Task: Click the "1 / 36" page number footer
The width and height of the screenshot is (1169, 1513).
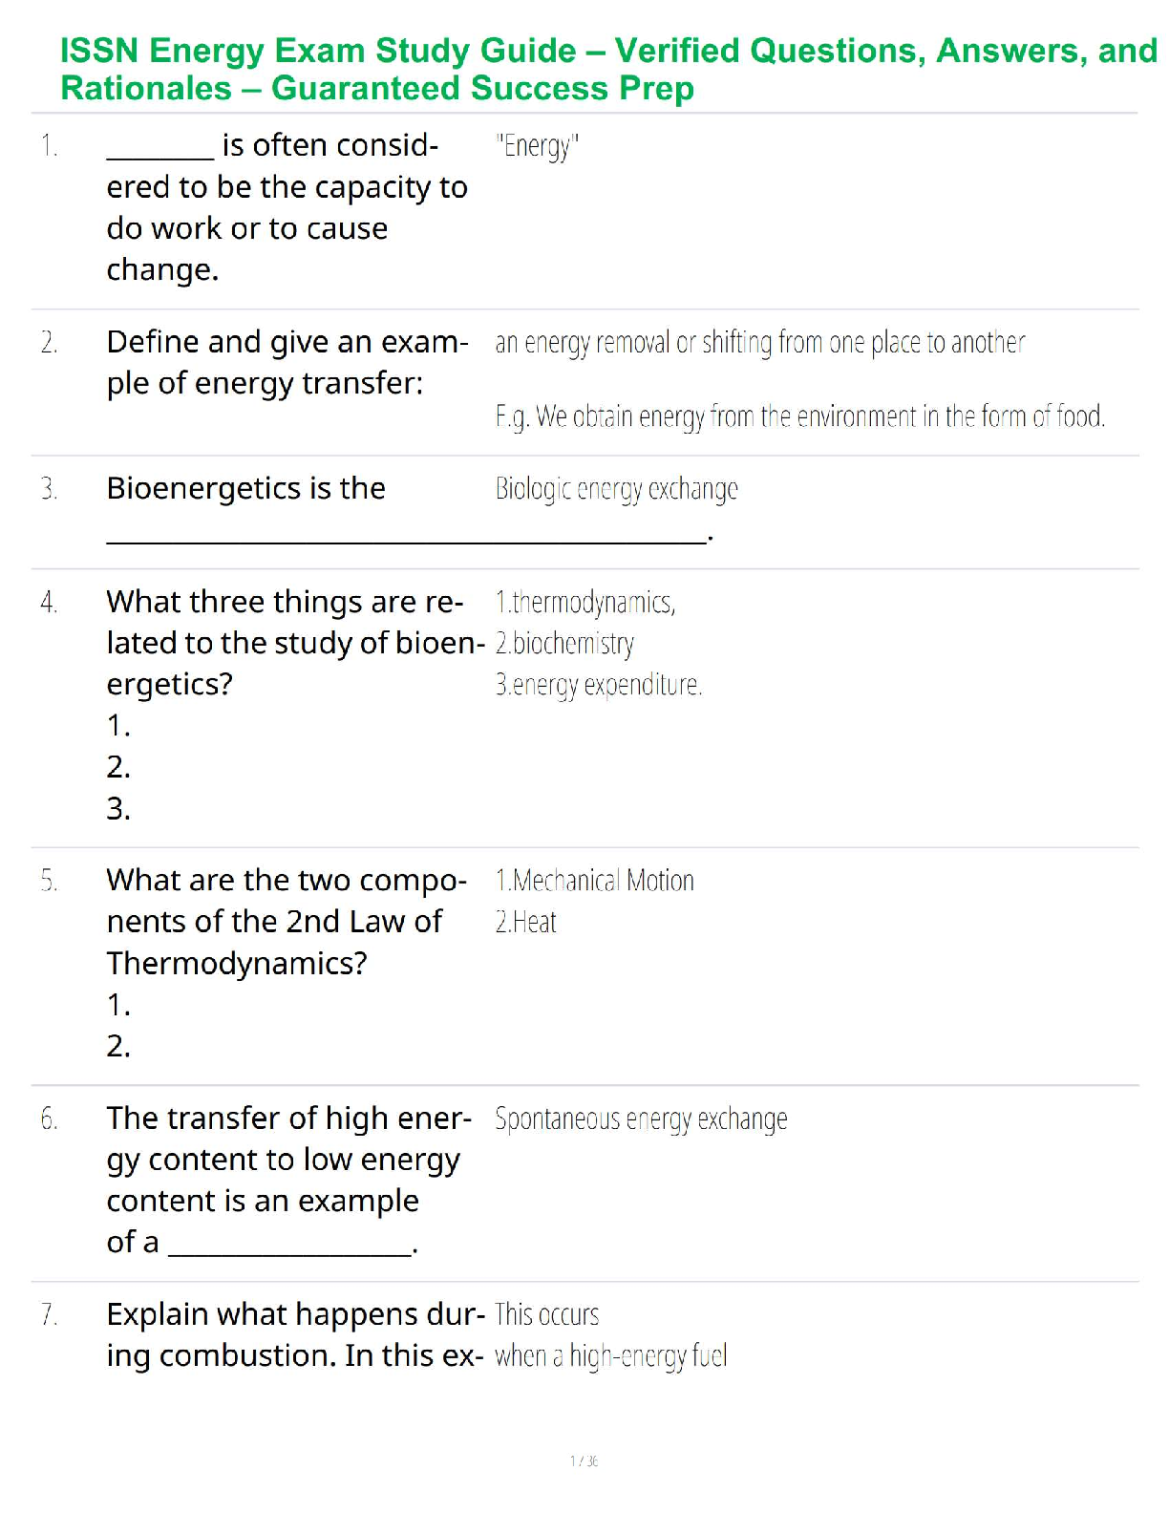Action: (584, 1460)
